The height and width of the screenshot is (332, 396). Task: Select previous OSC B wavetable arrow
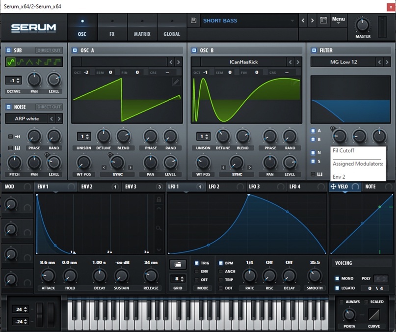click(x=290, y=62)
